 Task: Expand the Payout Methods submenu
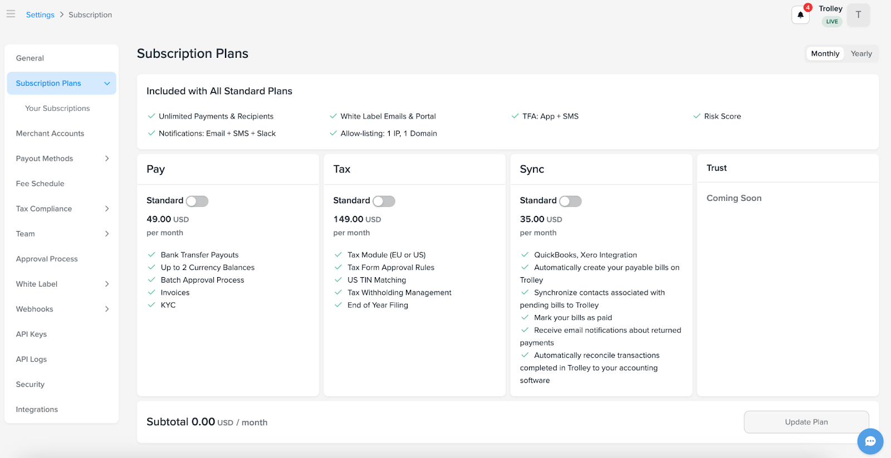107,159
